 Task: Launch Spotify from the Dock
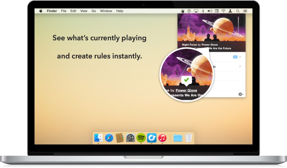(141, 138)
